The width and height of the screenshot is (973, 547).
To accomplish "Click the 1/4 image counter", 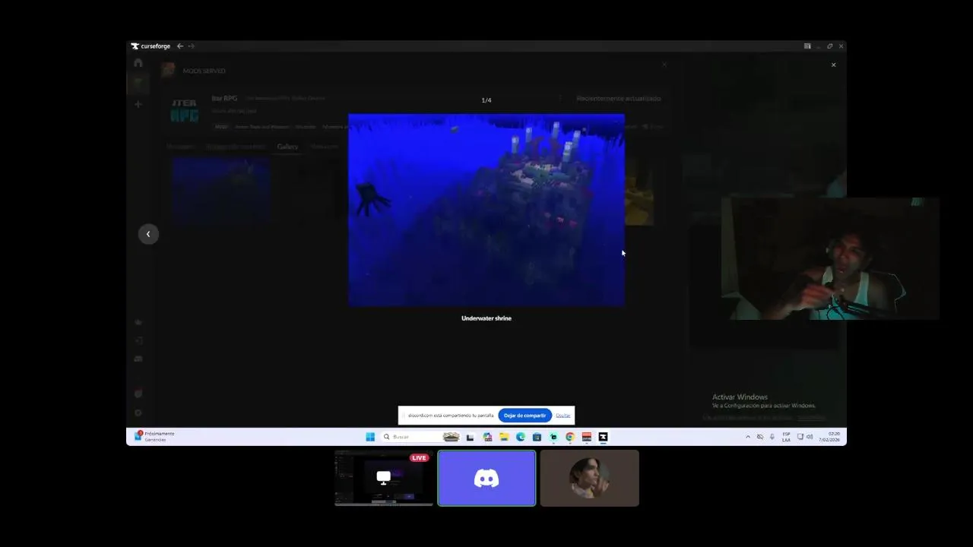I will pyautogui.click(x=486, y=100).
